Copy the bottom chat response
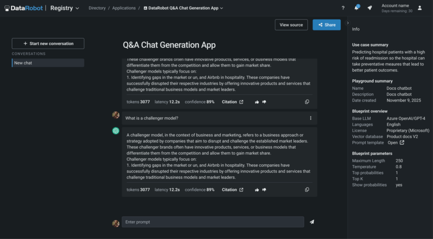 click(307, 190)
